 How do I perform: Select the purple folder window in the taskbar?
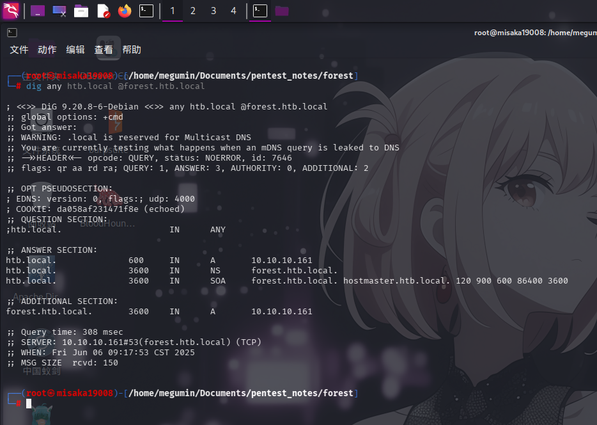click(x=282, y=11)
